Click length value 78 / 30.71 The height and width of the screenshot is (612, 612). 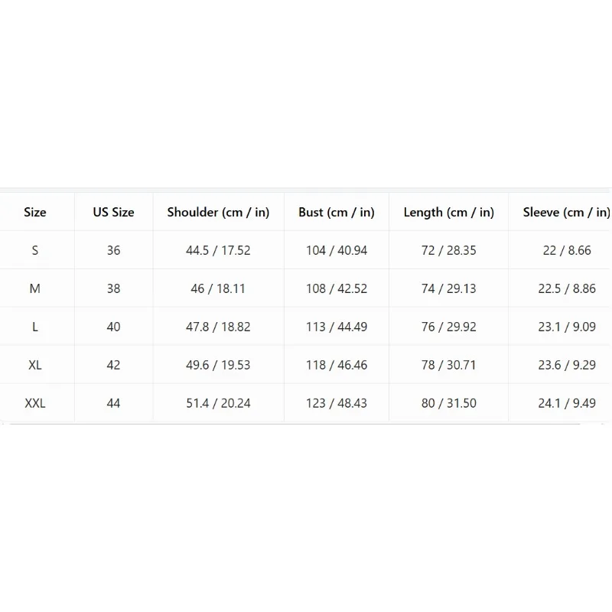click(x=449, y=365)
